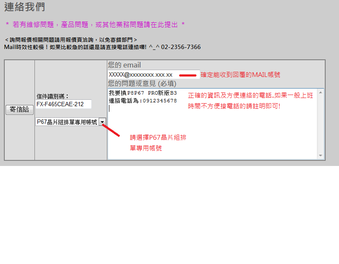Click the 我要換P8P67 PRO新版B3 line
This screenshot has width=339, height=264.
tap(143, 93)
